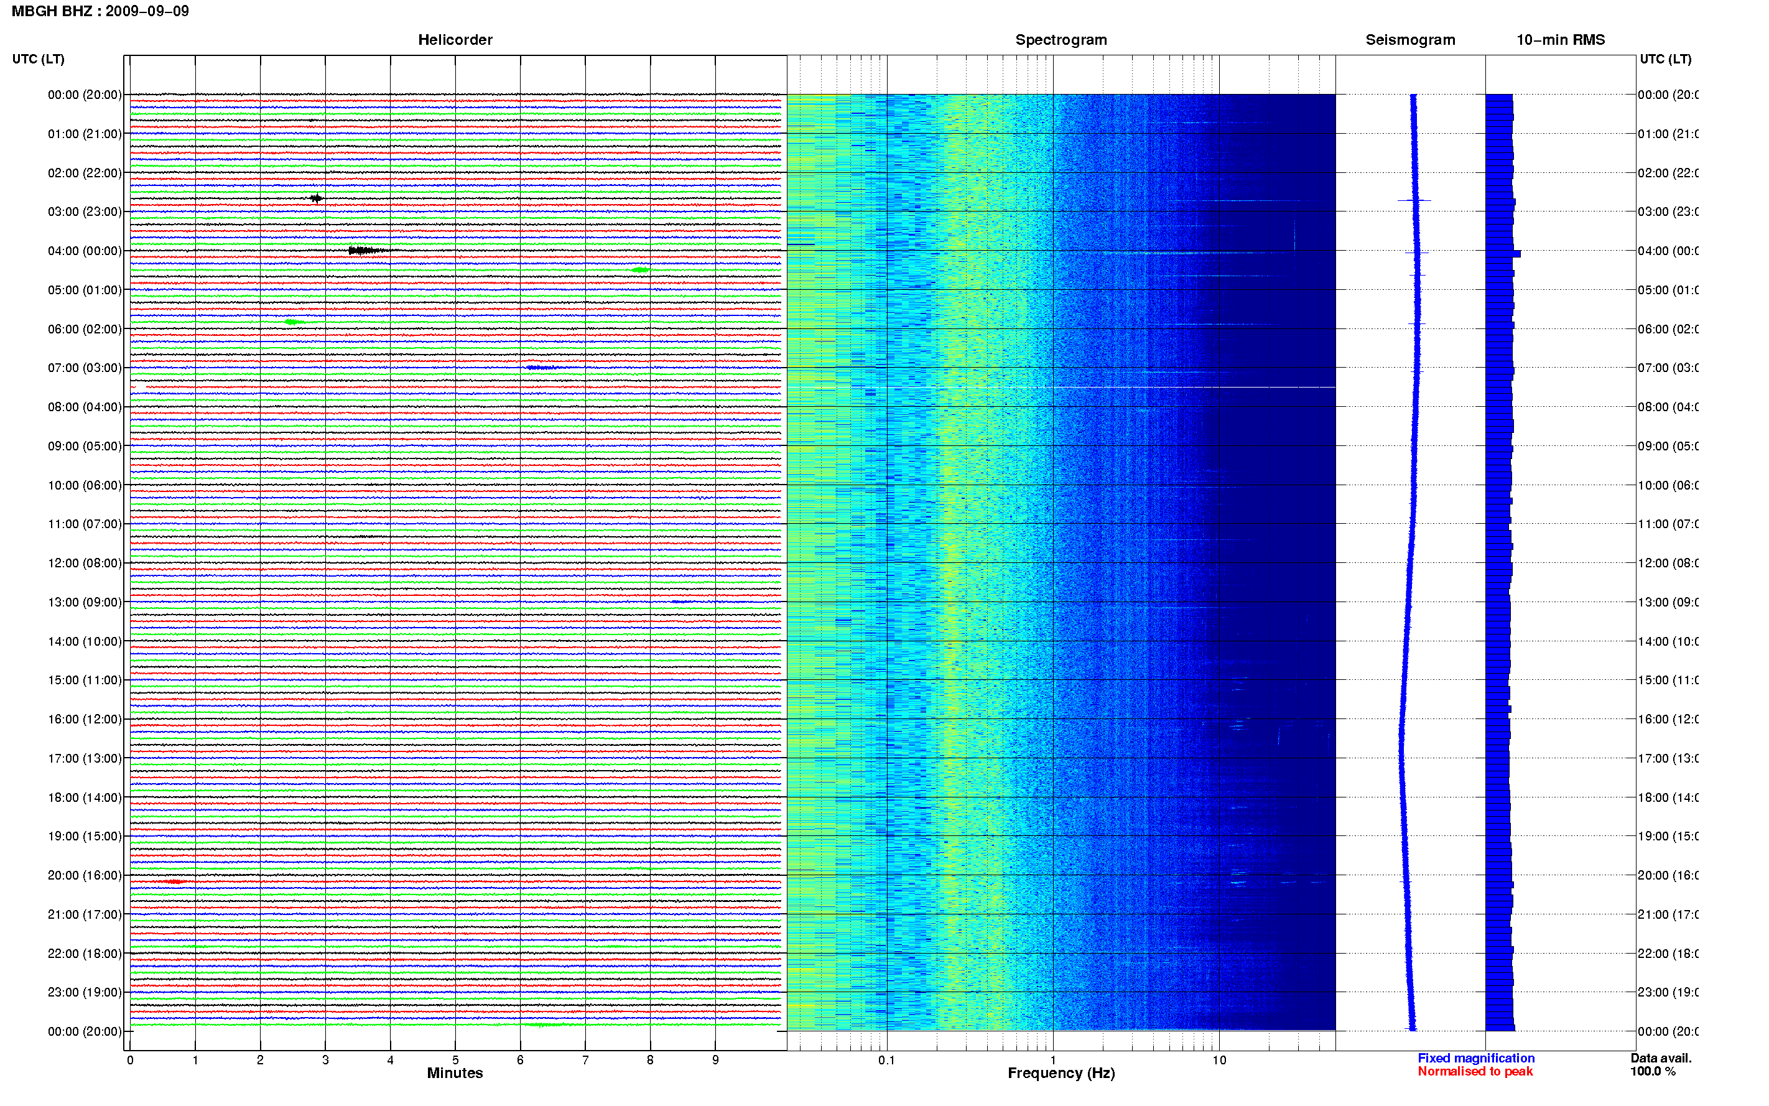Screen dimensions: 1769x1106
Task: Click the left '11:00 (07:00)' time label
Action: coord(85,524)
